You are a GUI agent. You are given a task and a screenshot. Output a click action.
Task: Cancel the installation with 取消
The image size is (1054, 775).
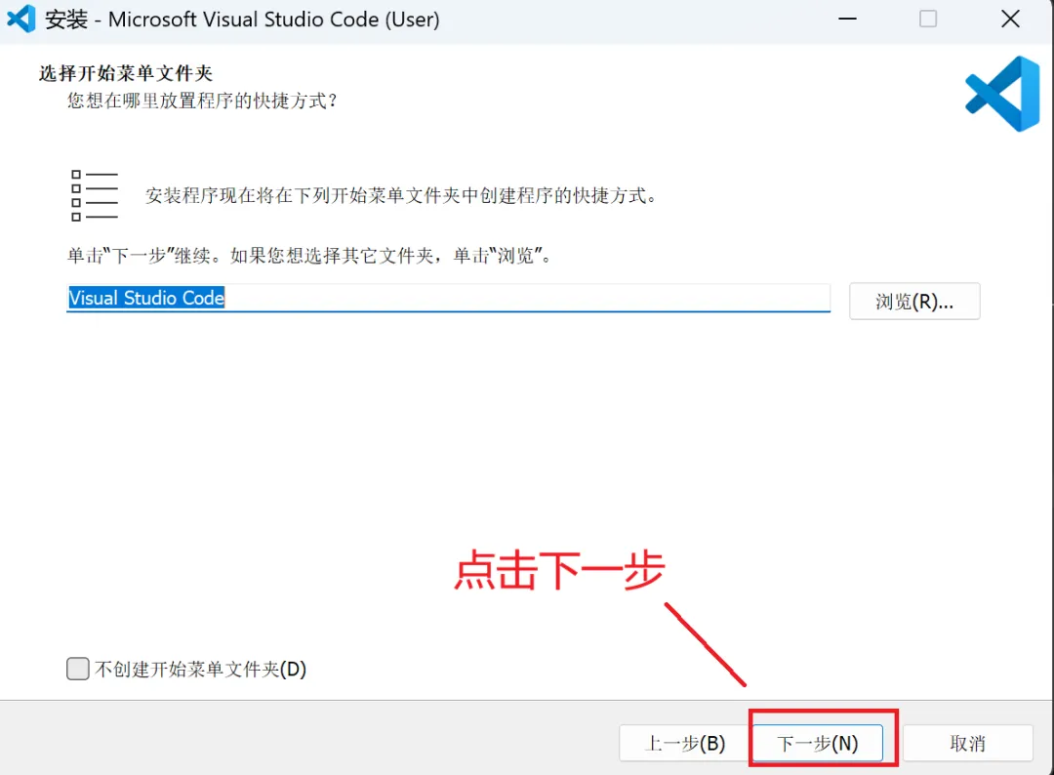coord(968,743)
